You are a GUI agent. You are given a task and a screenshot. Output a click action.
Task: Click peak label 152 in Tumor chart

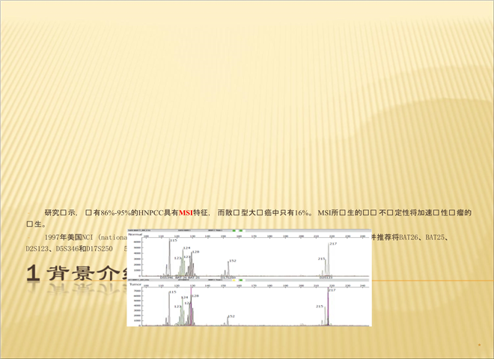click(x=231, y=316)
